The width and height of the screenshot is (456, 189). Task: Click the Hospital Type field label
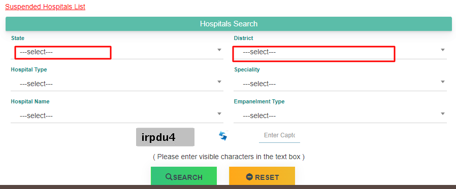point(29,70)
